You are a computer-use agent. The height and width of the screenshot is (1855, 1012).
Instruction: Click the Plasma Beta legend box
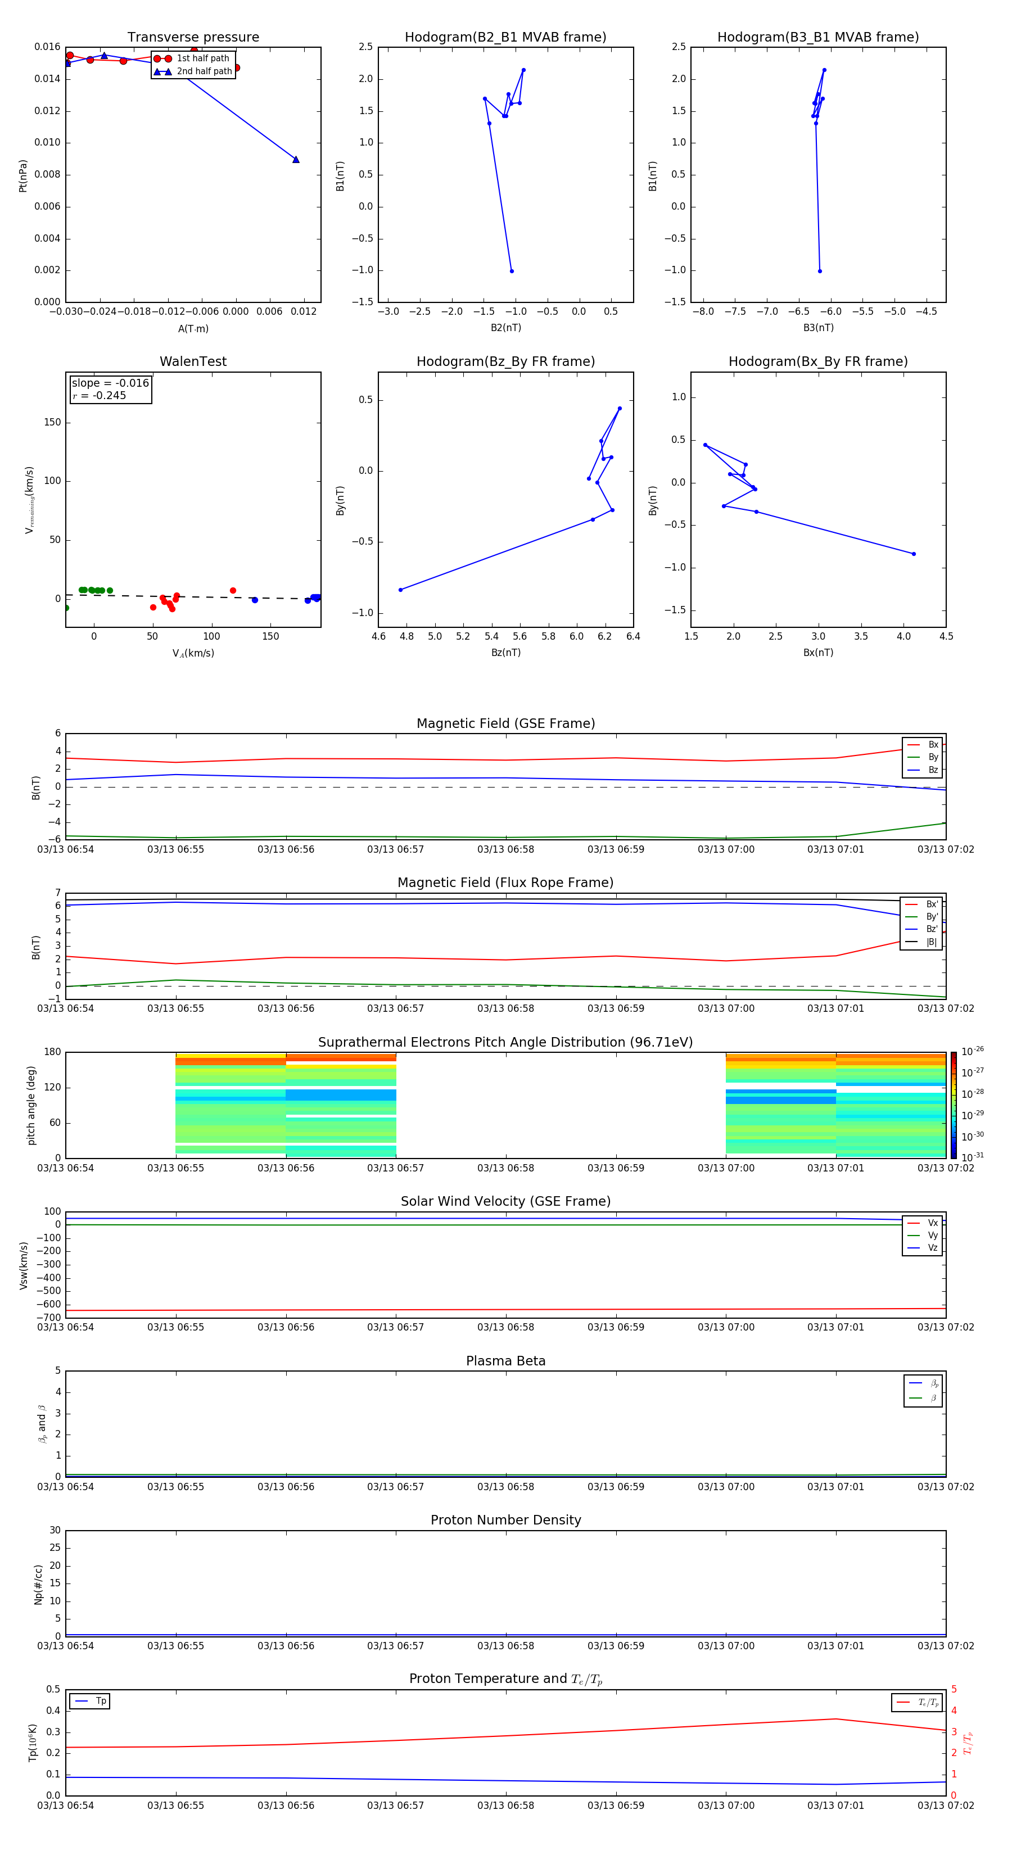923,1391
